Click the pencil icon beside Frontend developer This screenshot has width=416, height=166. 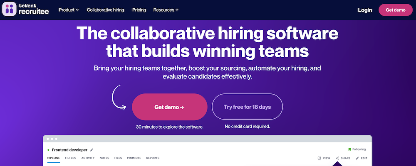coord(92,150)
